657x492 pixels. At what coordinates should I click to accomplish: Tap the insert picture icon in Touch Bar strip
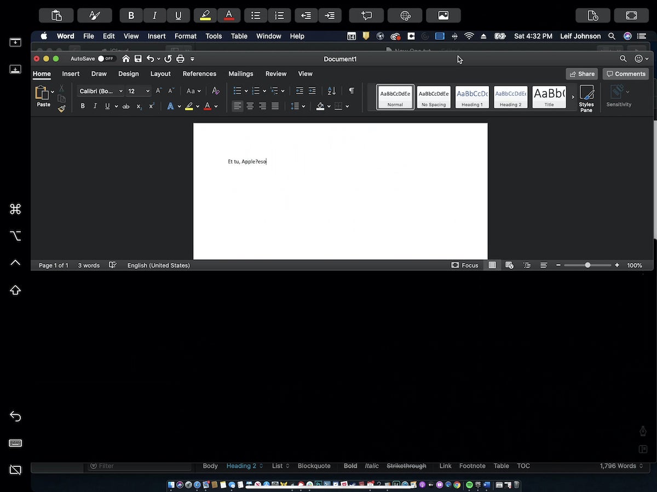[443, 15]
